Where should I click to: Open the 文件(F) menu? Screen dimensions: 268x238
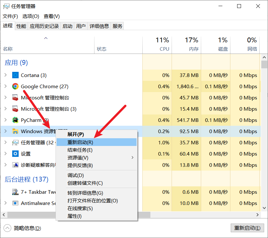10,16
